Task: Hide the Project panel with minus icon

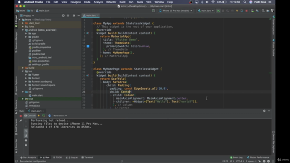Action: (78, 16)
